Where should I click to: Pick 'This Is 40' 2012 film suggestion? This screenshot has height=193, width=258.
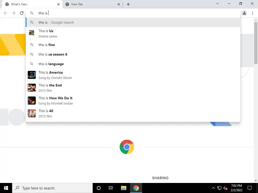click(133, 113)
